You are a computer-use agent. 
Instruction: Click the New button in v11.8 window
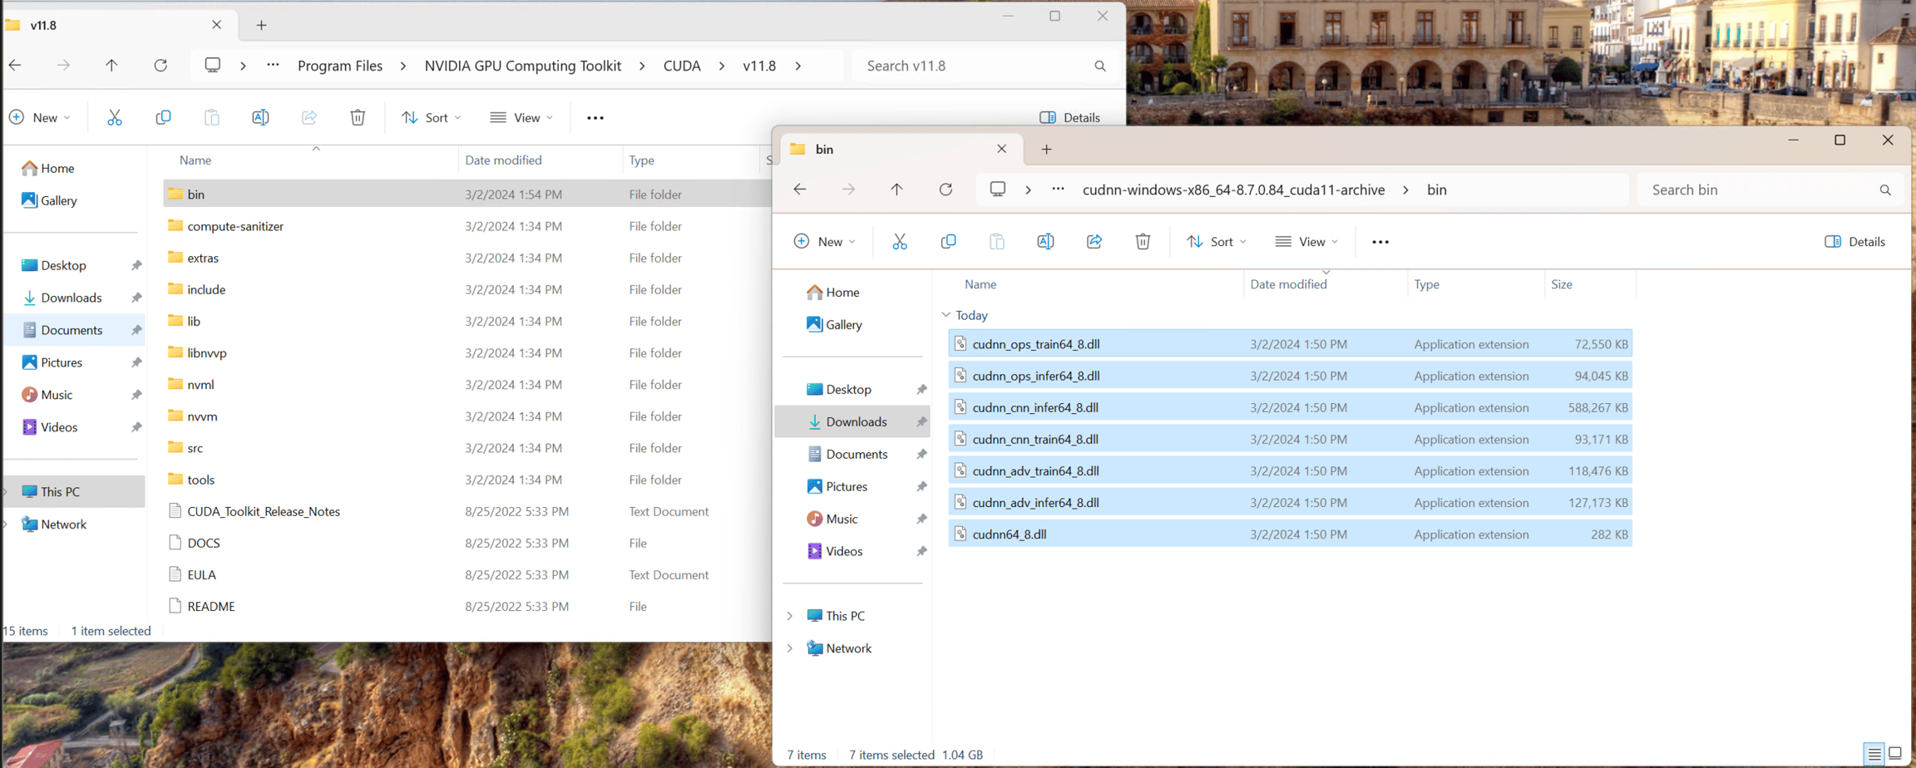(x=40, y=117)
